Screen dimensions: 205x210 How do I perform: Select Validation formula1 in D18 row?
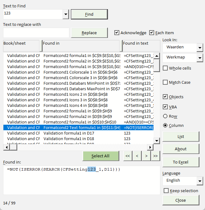[78, 139]
